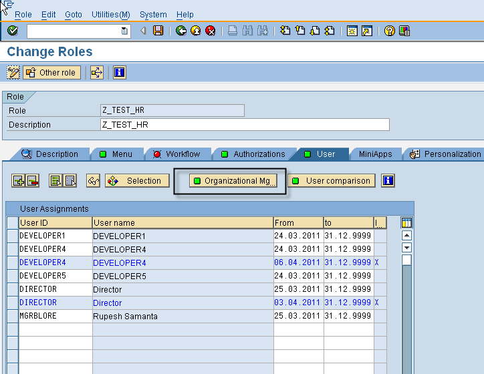The width and height of the screenshot is (484, 374).
Task: Click the Information icon beside User comparison
Action: [388, 180]
